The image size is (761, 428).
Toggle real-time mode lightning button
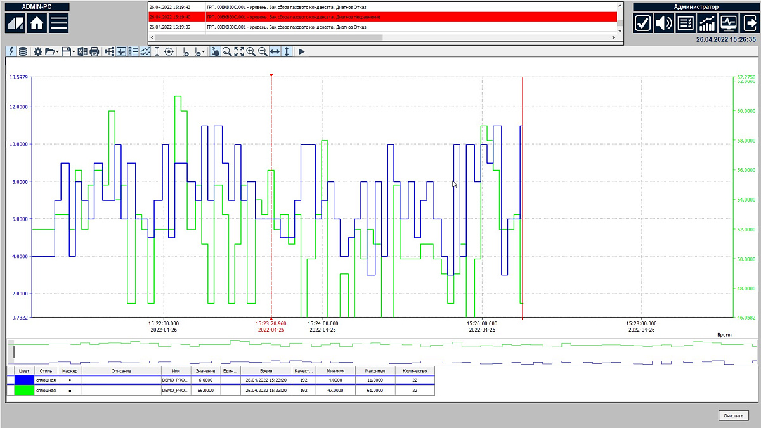pyautogui.click(x=11, y=51)
